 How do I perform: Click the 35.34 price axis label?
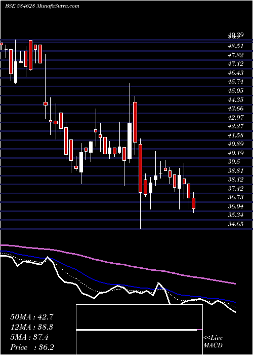236,215
